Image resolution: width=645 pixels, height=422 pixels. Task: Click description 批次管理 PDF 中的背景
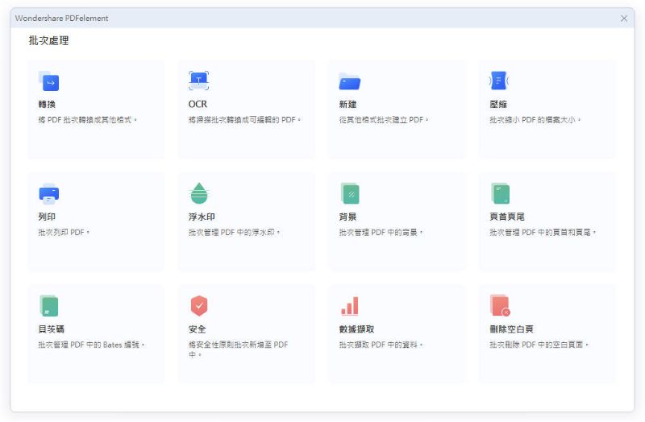pyautogui.click(x=381, y=233)
